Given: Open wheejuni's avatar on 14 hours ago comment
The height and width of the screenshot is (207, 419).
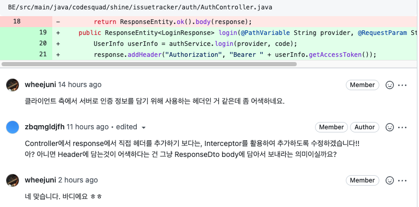Looking at the screenshot, I should 13,85.
